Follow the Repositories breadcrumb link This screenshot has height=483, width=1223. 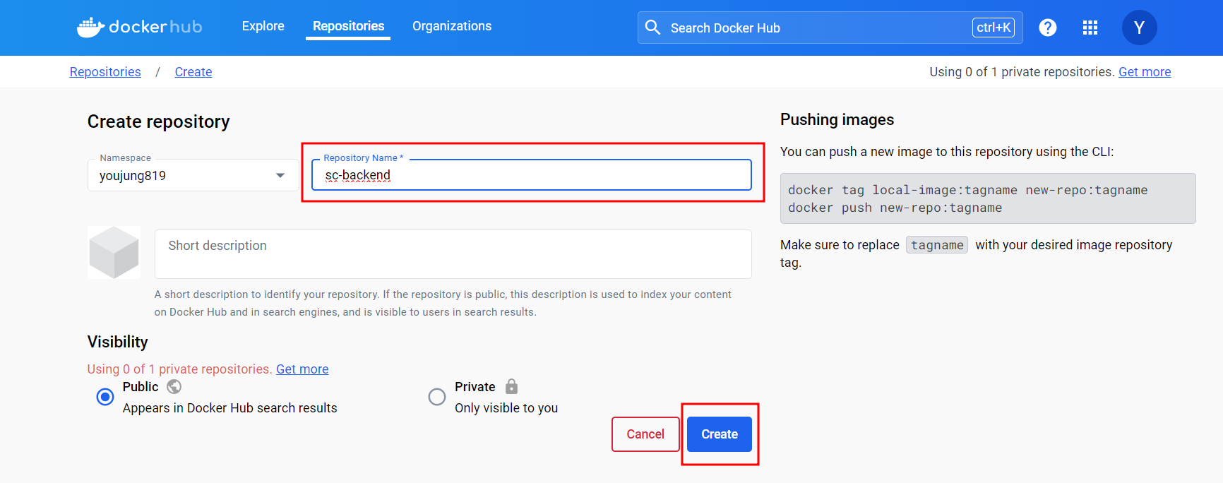tap(105, 72)
